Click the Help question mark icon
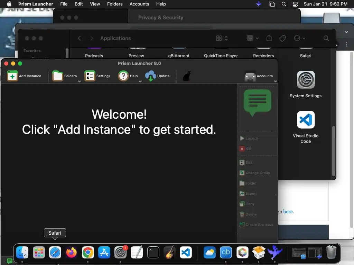The height and width of the screenshot is (265, 354). pyautogui.click(x=123, y=76)
